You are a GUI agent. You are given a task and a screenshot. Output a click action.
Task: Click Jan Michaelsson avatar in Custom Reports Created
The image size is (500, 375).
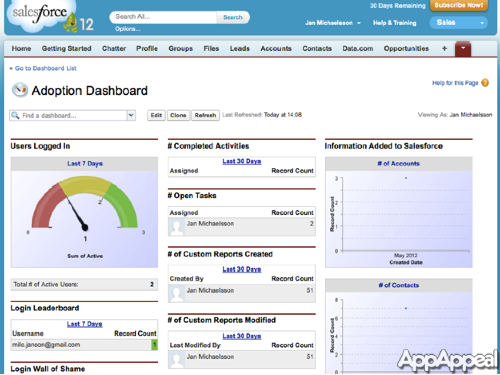[x=176, y=294]
